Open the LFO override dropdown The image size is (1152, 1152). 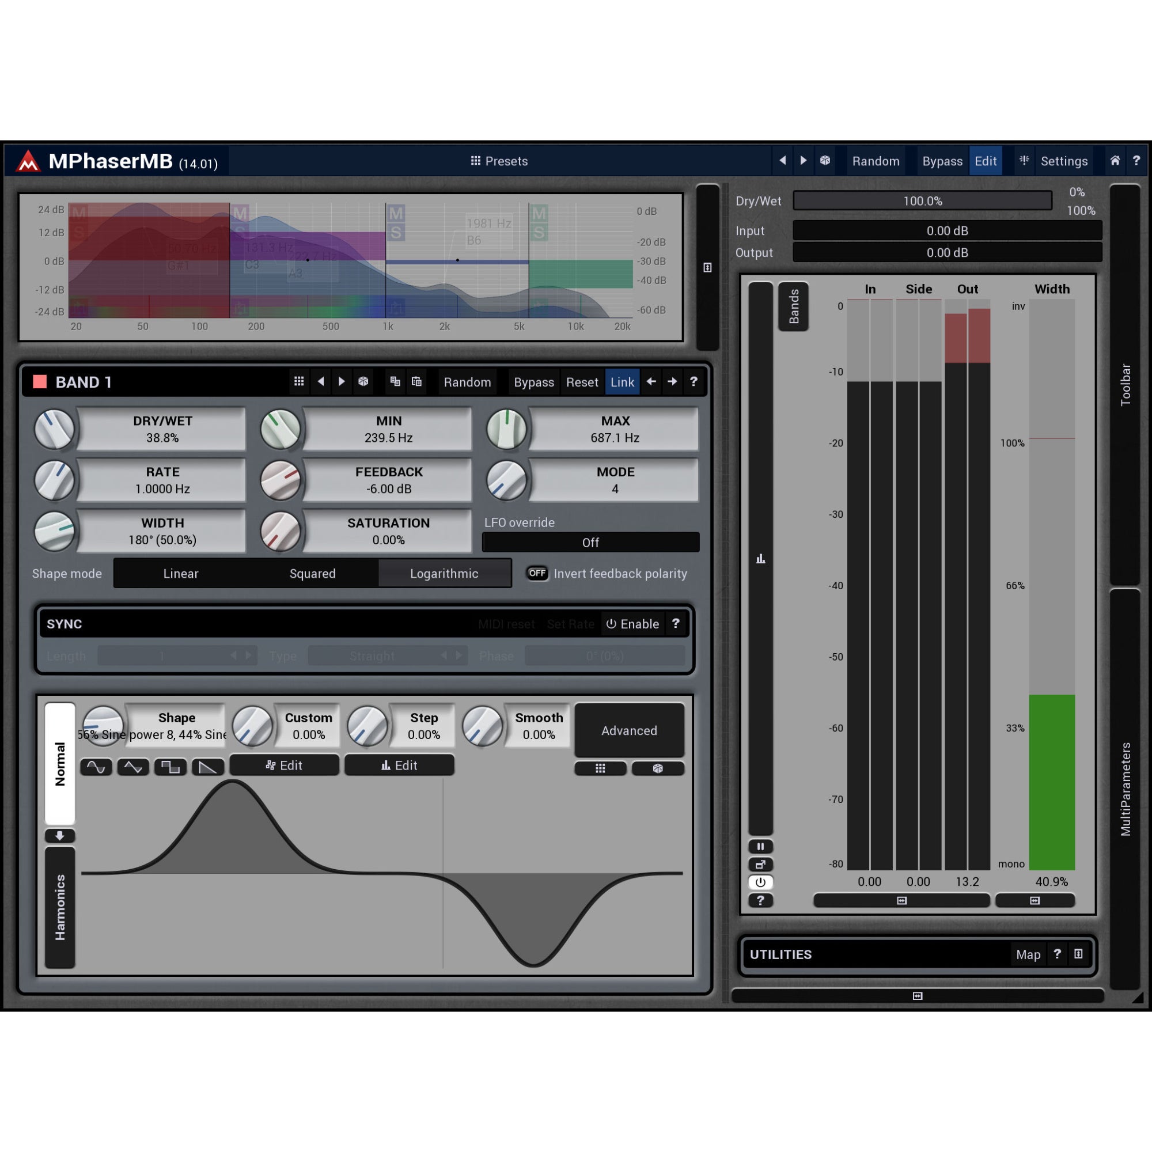coord(590,542)
